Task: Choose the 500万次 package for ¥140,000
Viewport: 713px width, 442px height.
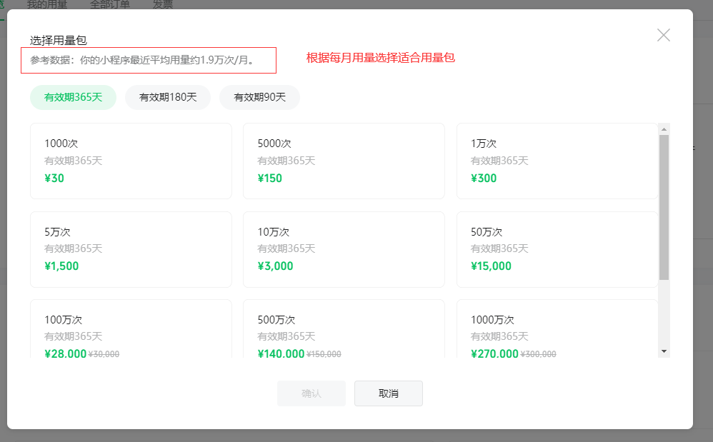Action: (x=344, y=330)
